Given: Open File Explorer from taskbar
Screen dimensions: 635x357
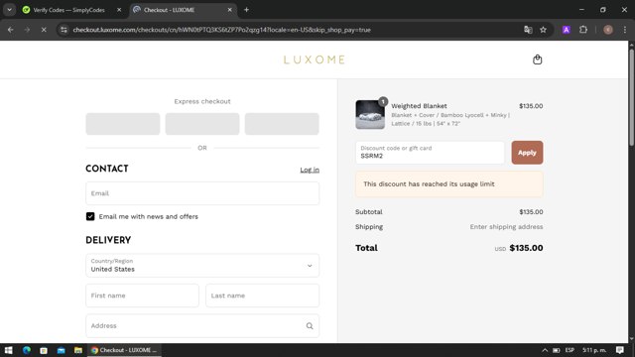Looking at the screenshot, I should [x=78, y=350].
